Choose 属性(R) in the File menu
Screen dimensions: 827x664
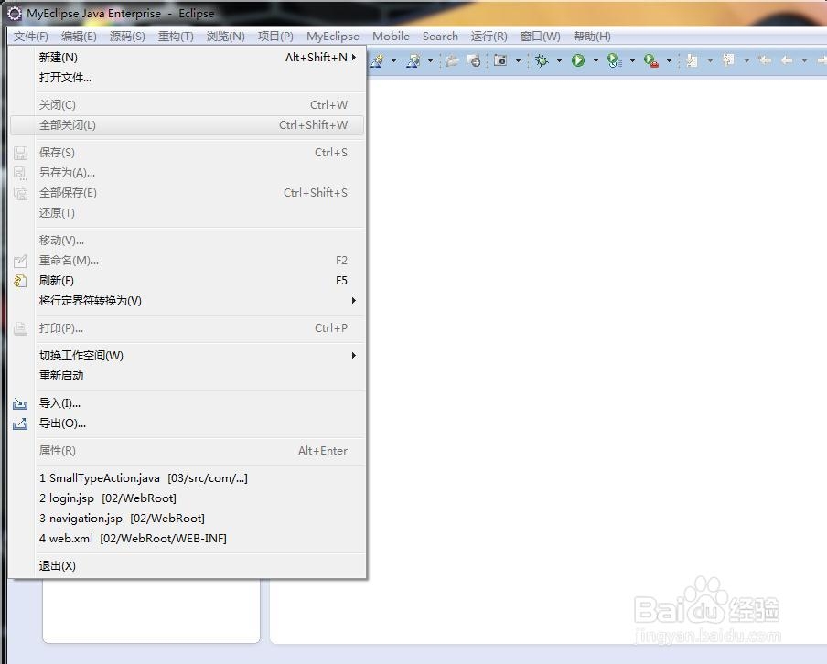[x=188, y=451]
